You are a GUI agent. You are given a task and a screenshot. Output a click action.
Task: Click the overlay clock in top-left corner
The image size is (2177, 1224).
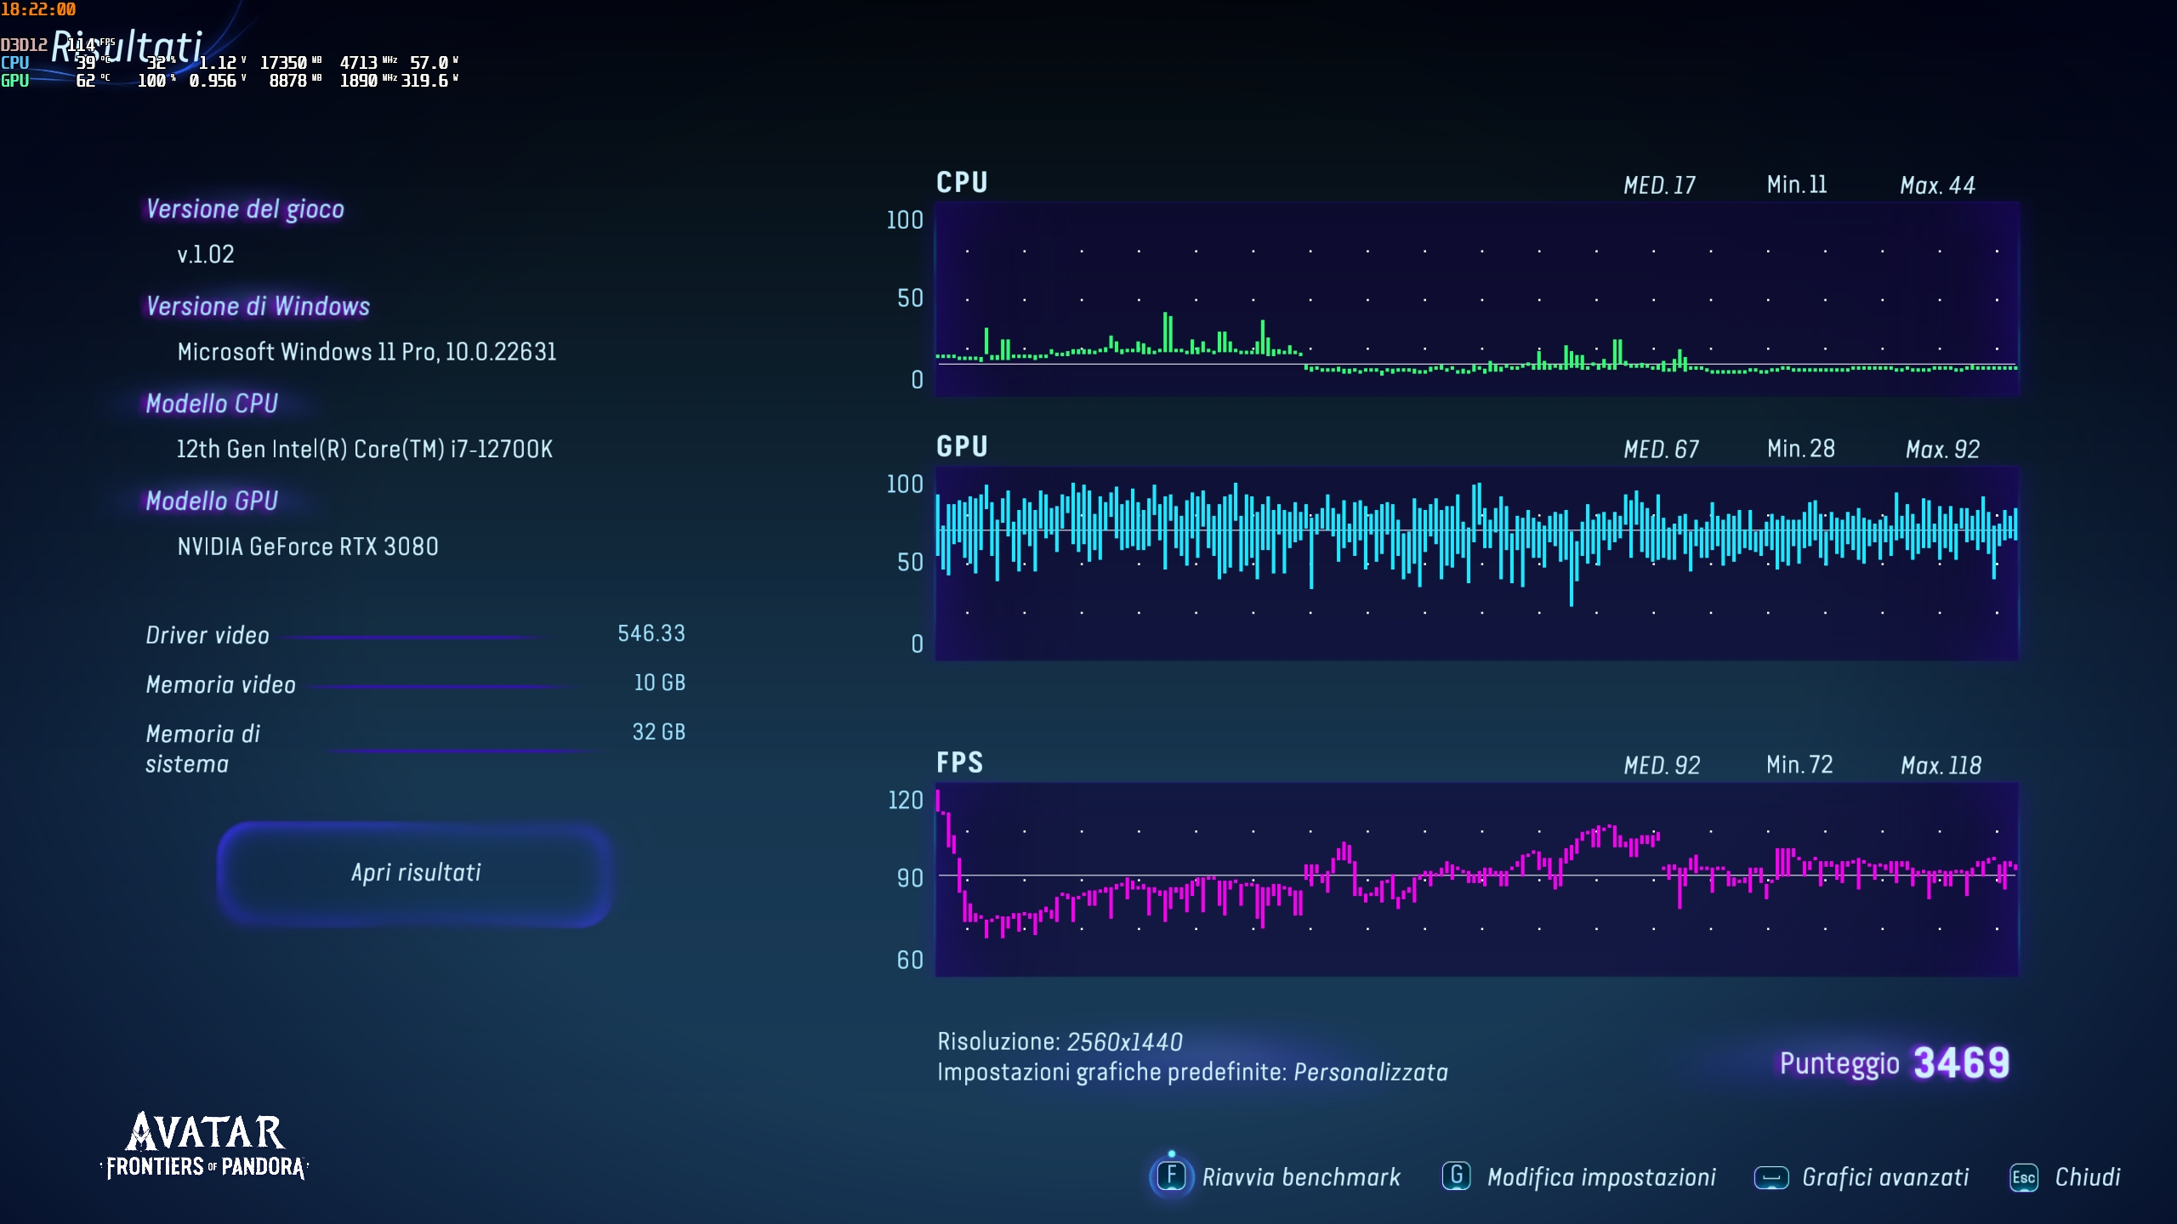click(38, 9)
